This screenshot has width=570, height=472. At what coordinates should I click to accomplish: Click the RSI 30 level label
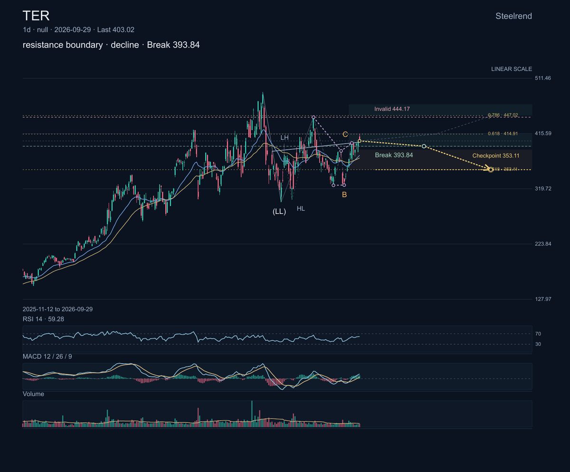click(x=539, y=344)
